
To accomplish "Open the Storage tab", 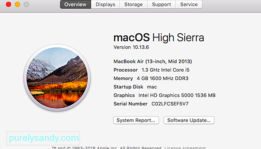I will (x=133, y=5).
